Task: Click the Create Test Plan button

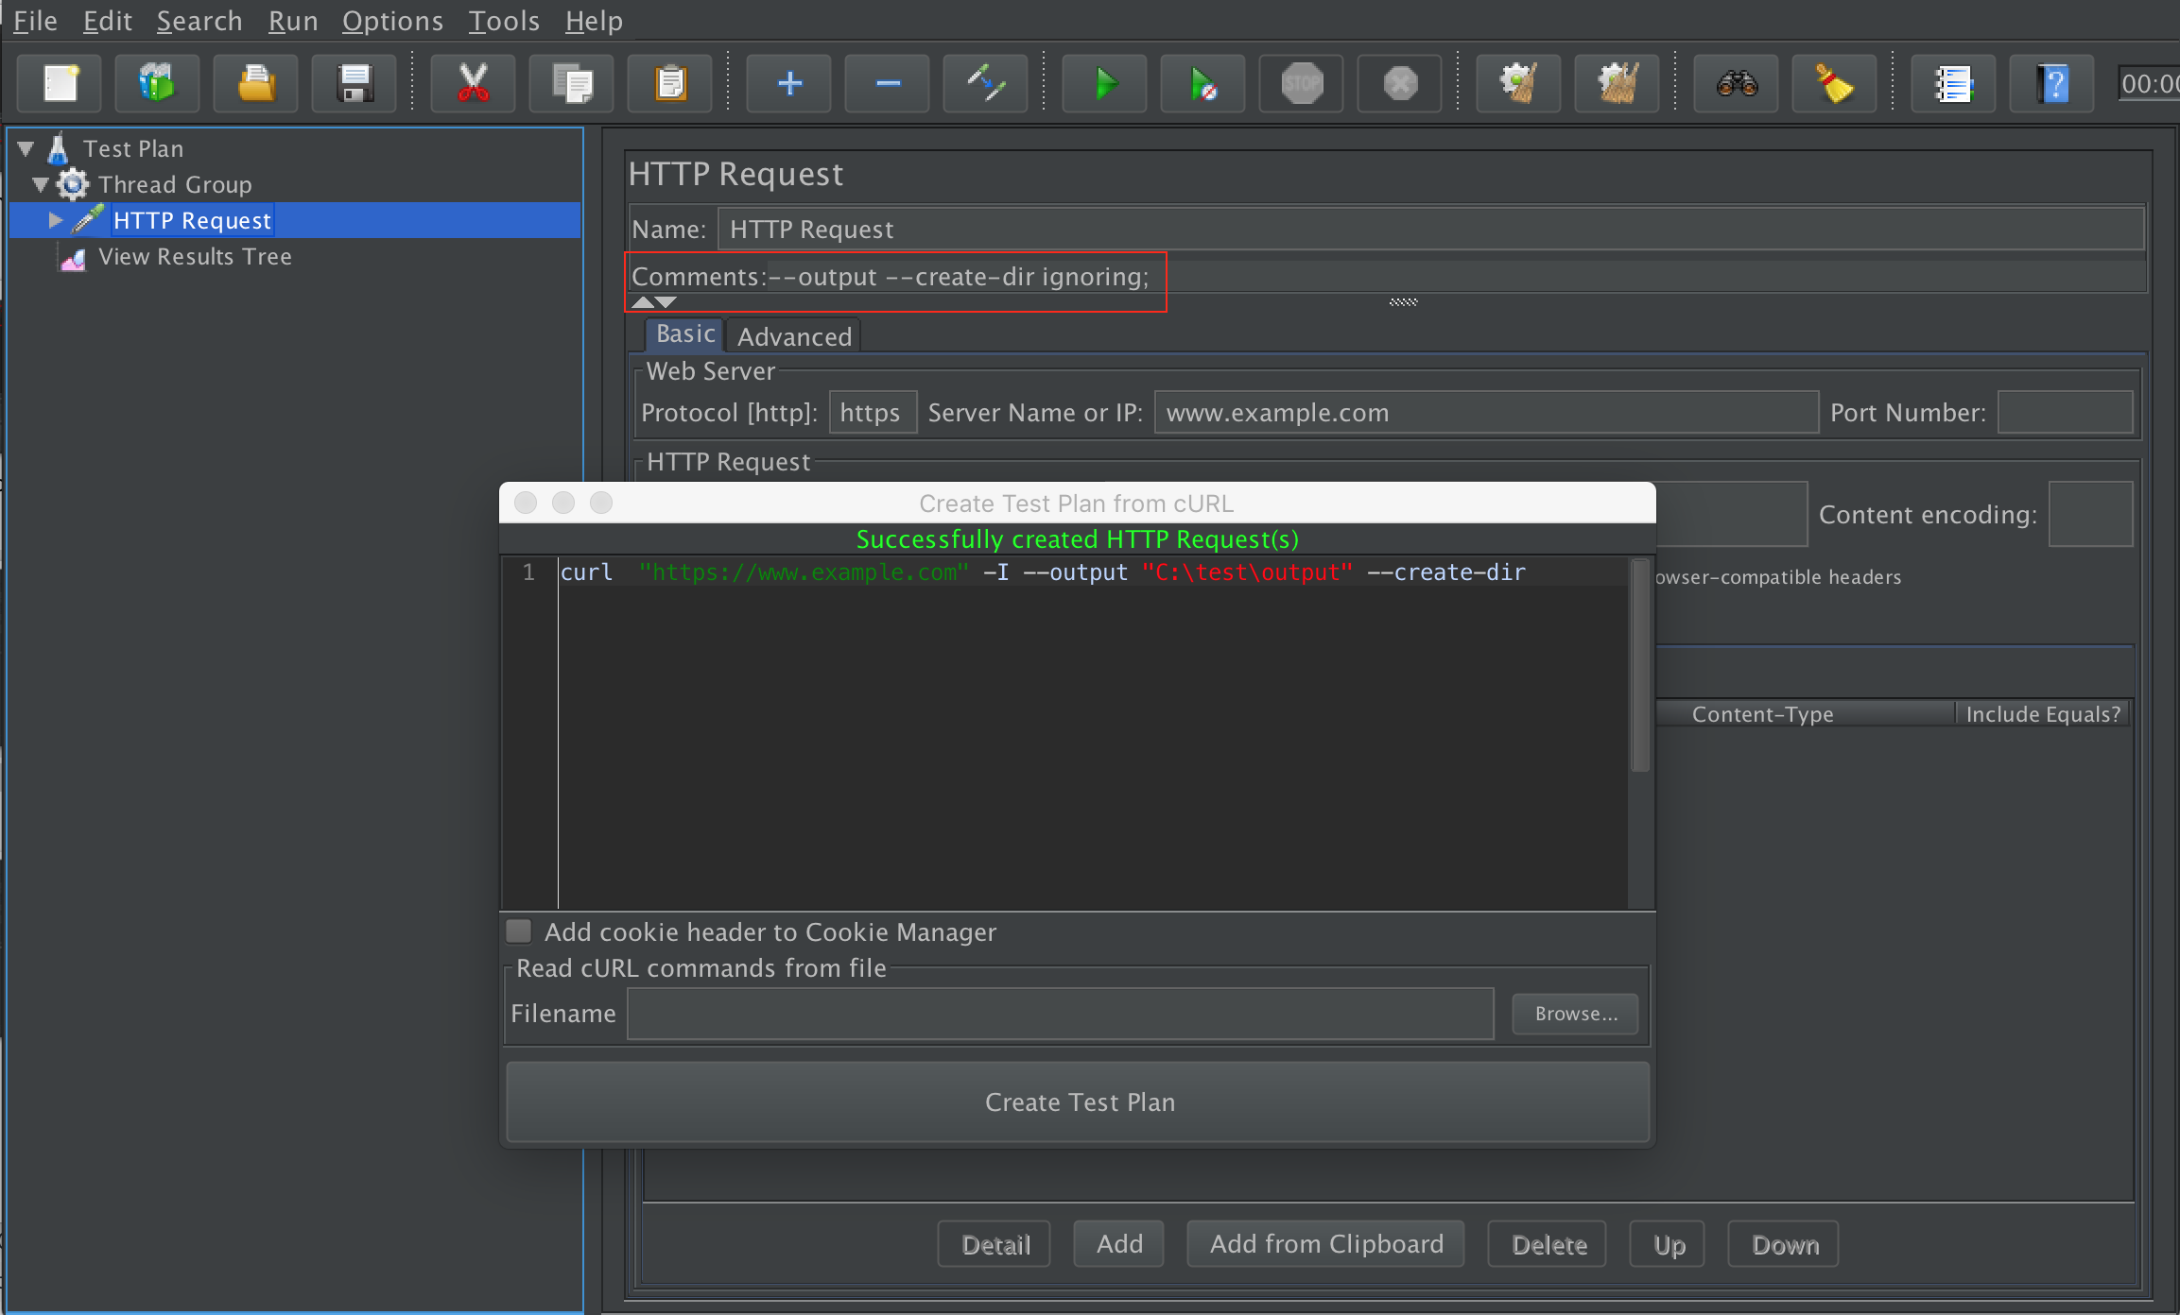Action: [x=1079, y=1102]
